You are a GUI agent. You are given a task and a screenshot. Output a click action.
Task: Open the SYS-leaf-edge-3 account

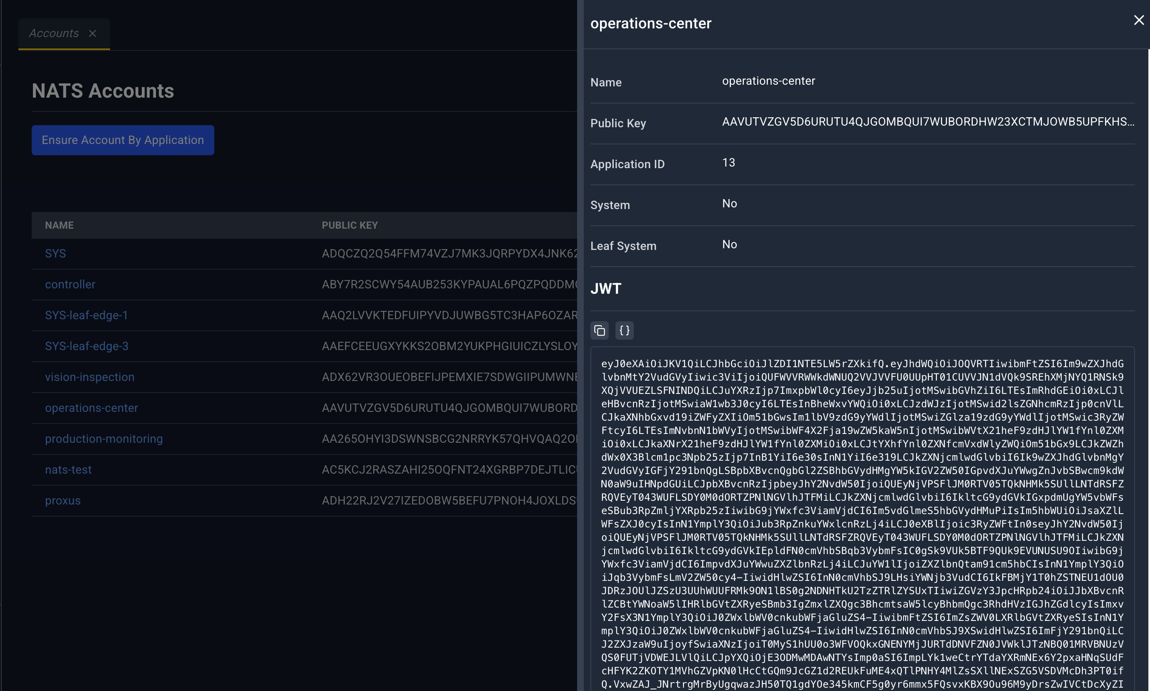tap(87, 346)
